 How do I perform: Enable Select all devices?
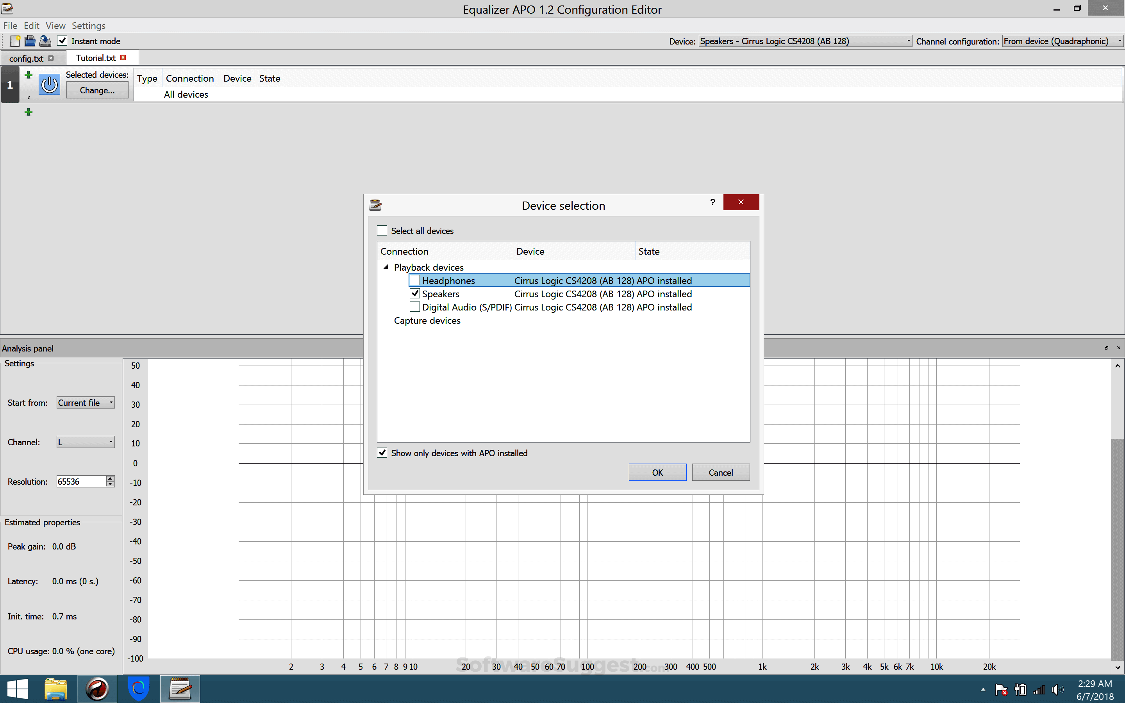point(382,230)
